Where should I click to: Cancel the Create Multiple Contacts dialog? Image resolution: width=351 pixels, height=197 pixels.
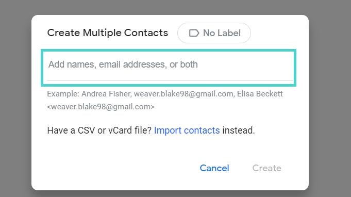pos(214,168)
